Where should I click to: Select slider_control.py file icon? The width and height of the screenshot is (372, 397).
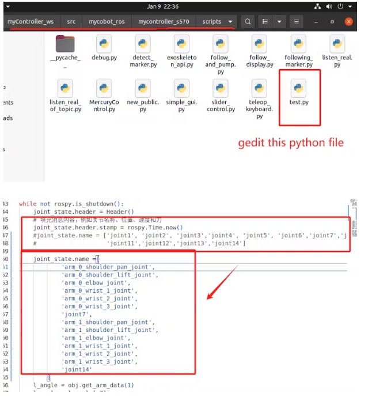[x=221, y=91]
